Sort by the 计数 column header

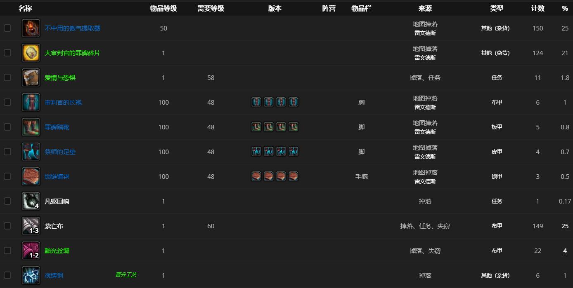(x=537, y=8)
